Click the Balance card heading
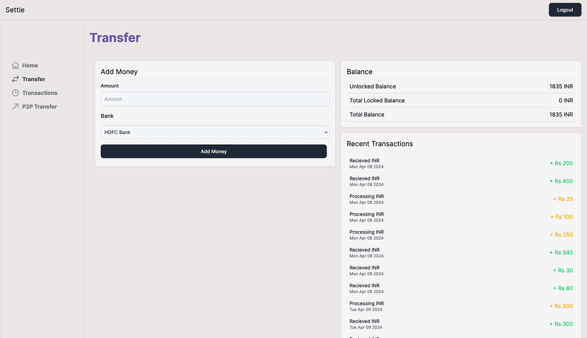Image resolution: width=587 pixels, height=338 pixels. click(x=360, y=71)
